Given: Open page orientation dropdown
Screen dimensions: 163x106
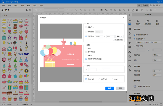Looking at the screenshot, I should click(157, 55).
